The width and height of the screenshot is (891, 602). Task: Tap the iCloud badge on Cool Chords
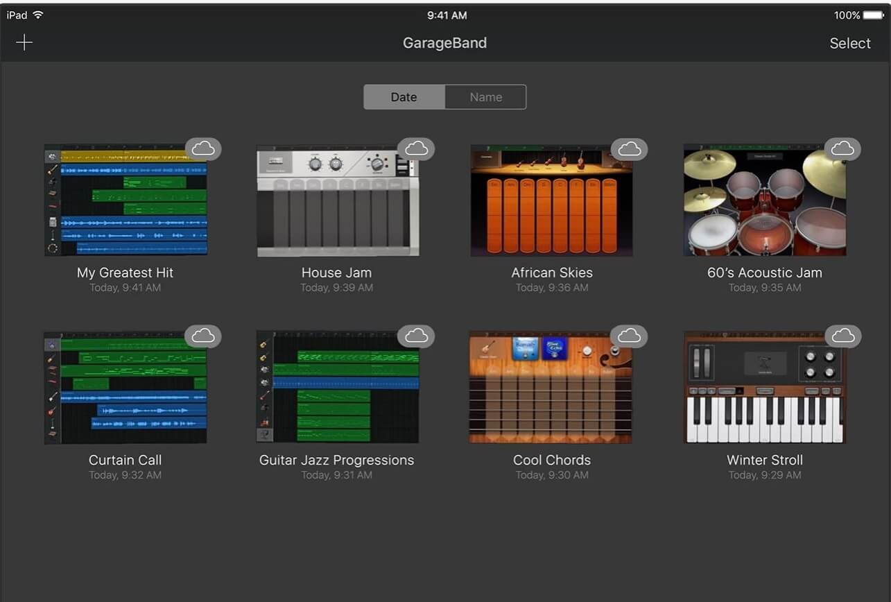pos(629,336)
